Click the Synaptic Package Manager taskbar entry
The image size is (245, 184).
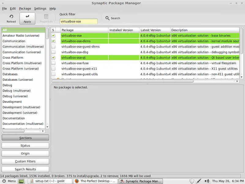point(141,181)
